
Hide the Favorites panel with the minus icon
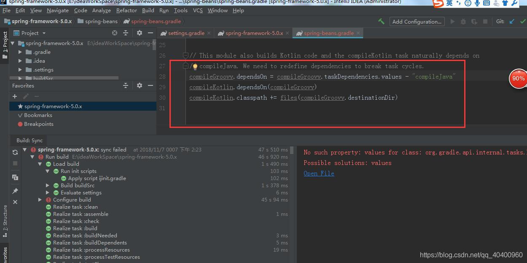point(151,85)
